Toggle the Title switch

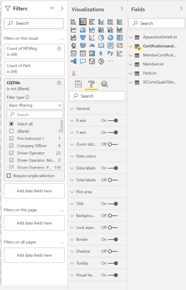(113, 204)
